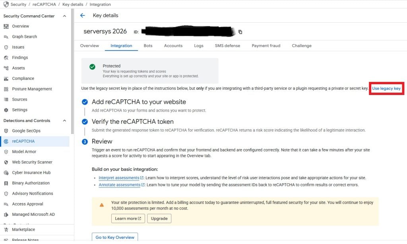Screen dimensions: 407x244
Task: Click the Posture Management icon
Action: [6, 89]
